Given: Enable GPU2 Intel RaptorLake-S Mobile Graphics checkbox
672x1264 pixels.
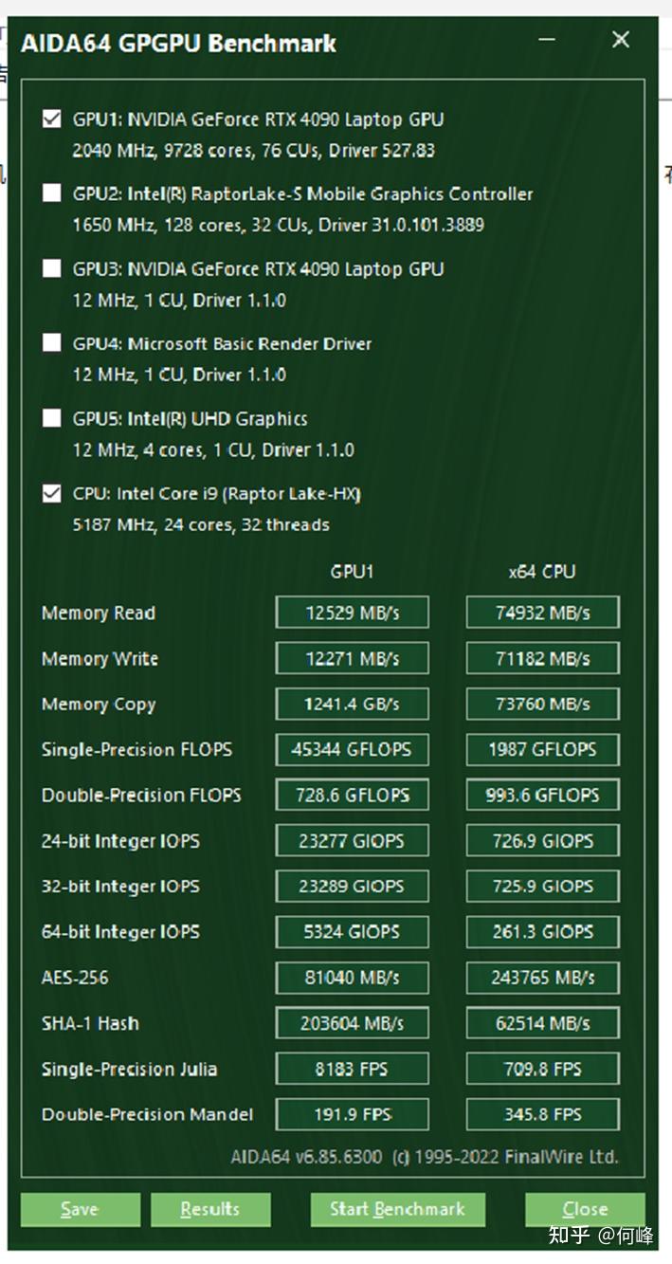Looking at the screenshot, I should click(51, 194).
